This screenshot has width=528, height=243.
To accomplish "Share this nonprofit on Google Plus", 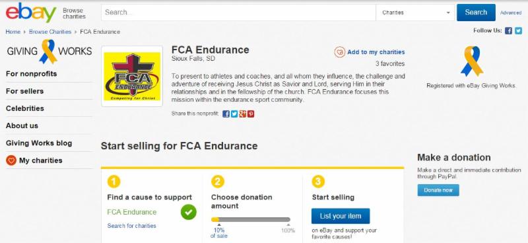I will (x=242, y=114).
